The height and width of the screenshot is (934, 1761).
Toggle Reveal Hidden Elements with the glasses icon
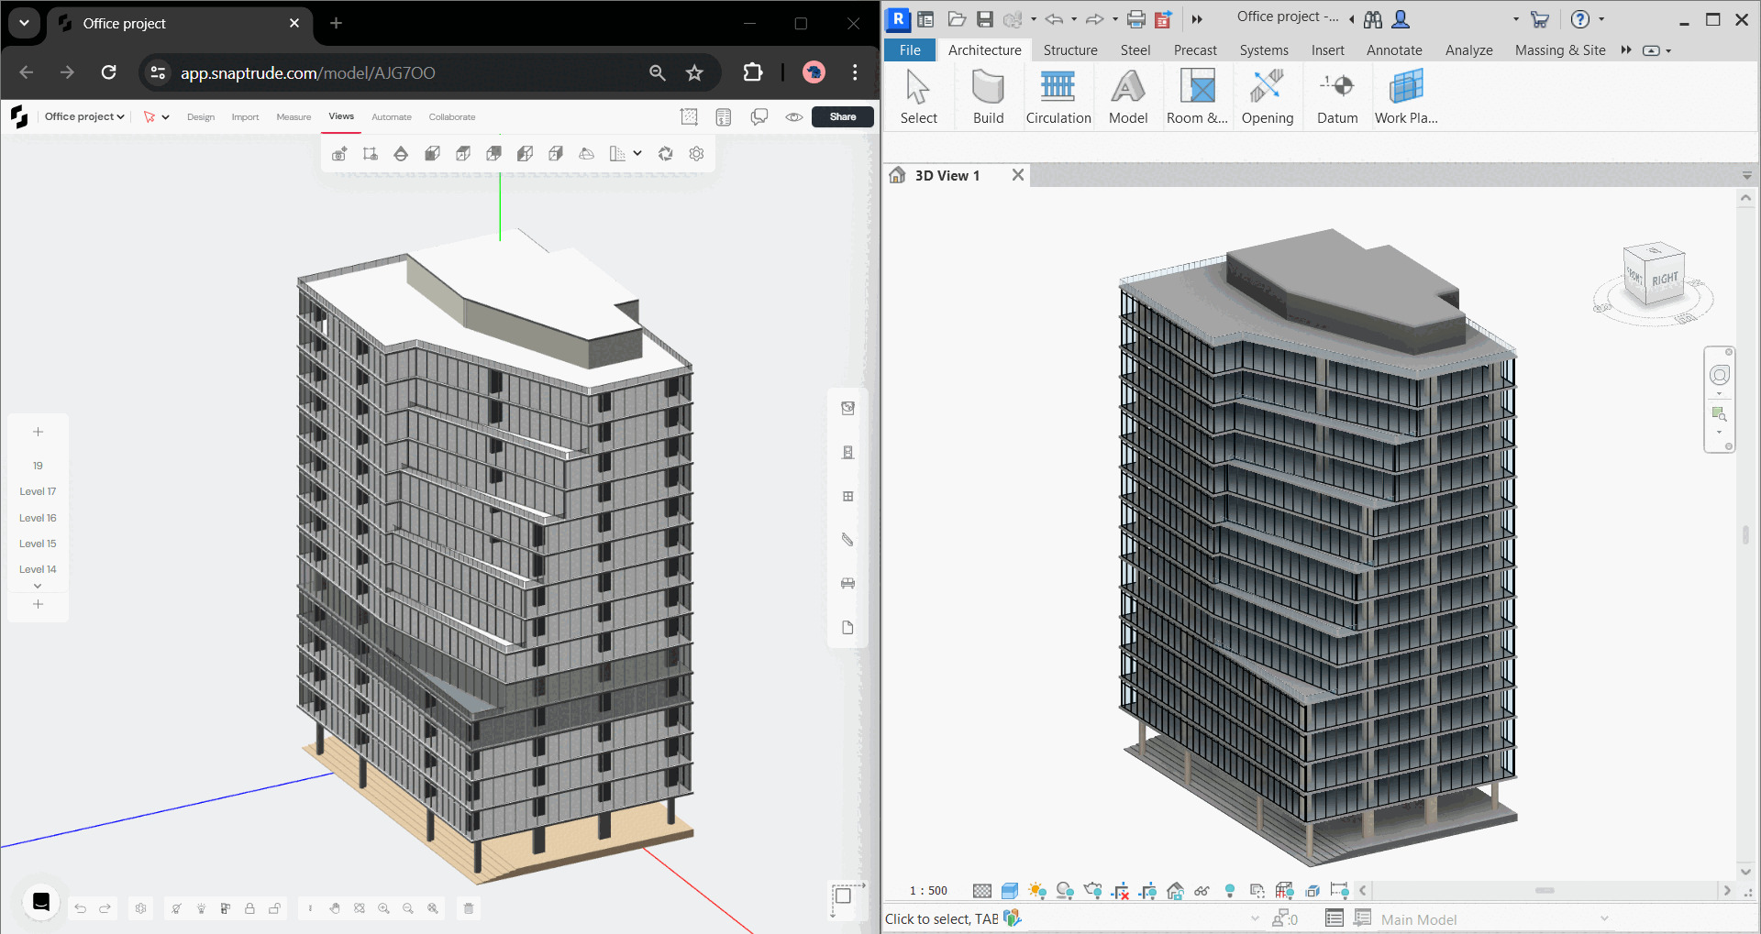point(1202,890)
